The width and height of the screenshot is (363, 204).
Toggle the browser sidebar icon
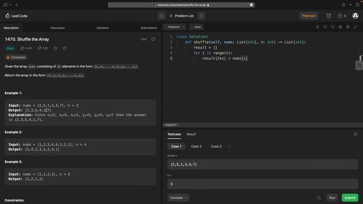tap(6, 5)
